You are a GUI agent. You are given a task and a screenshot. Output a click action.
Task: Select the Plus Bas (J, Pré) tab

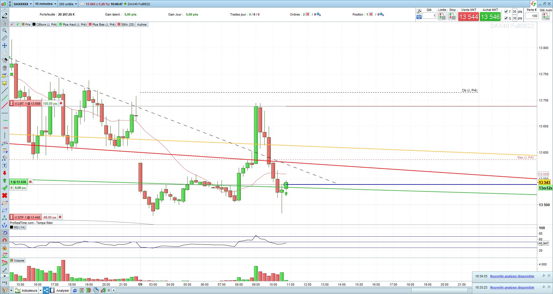tap(102, 24)
